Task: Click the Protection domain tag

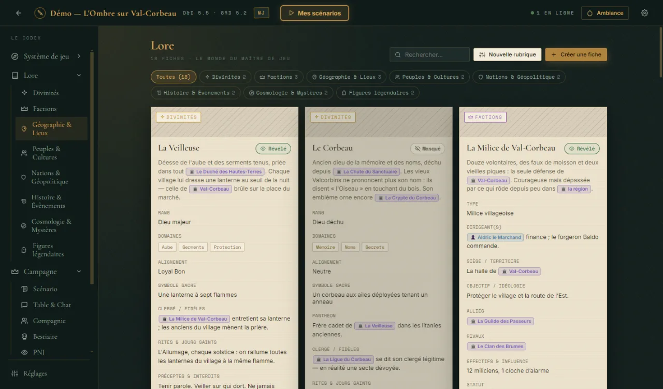Action: pos(227,247)
